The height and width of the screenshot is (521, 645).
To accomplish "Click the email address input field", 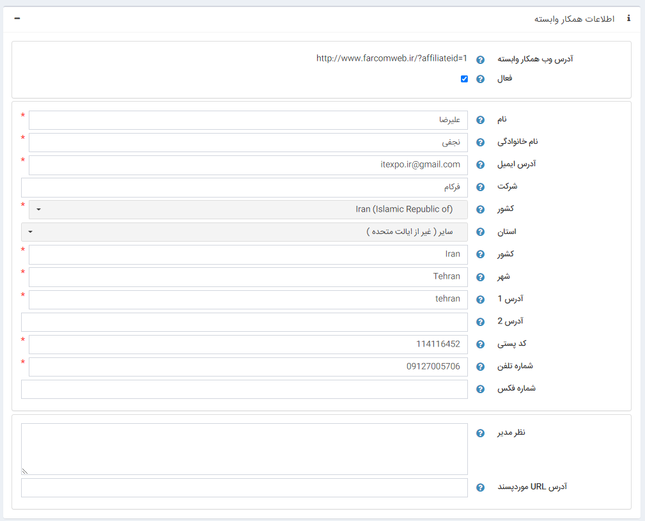I will 248,165.
